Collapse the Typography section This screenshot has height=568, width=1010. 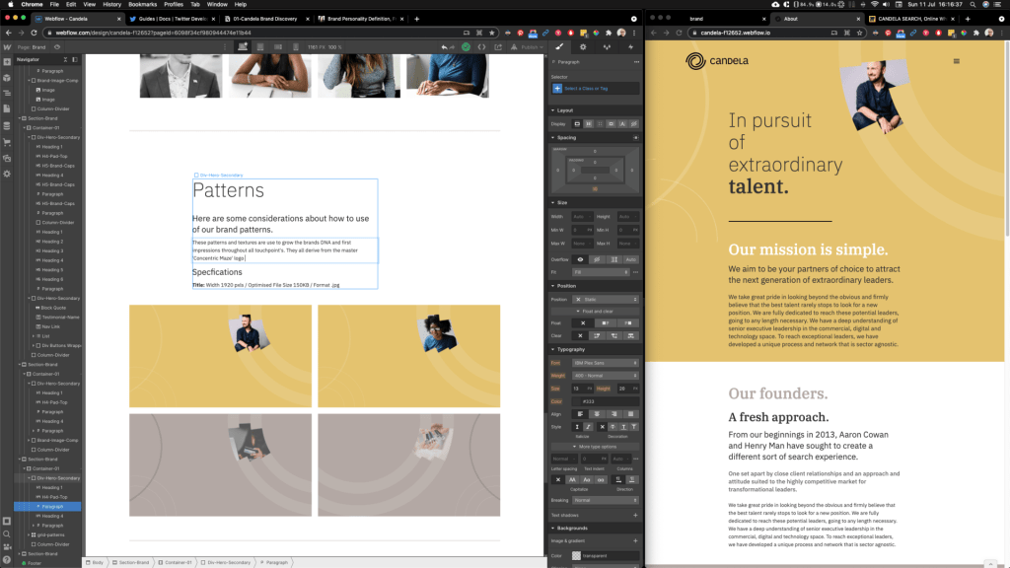[553, 349]
